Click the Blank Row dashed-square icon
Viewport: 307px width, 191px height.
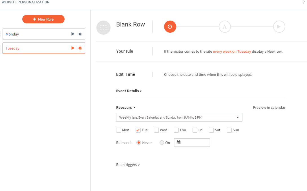(103, 28)
